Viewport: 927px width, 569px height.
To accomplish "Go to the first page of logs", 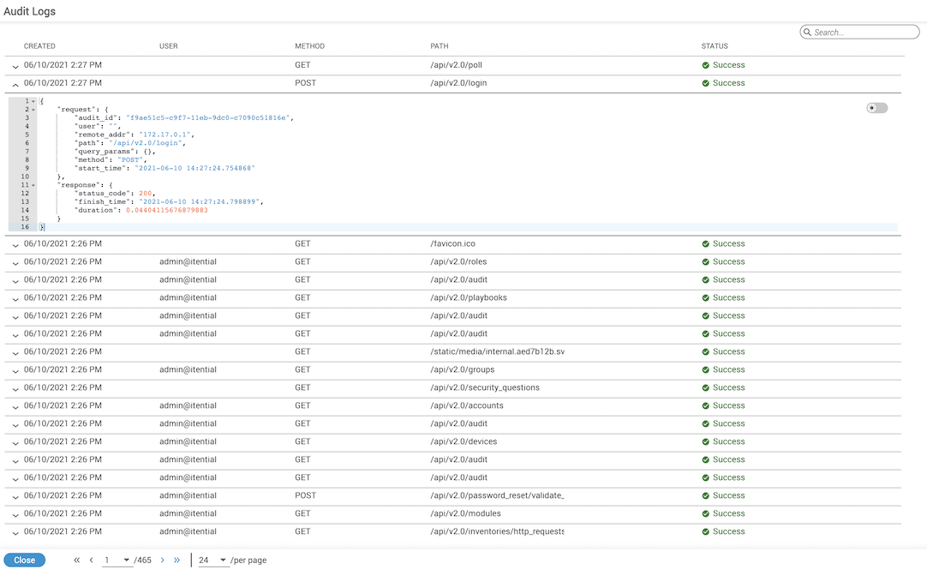I will click(x=76, y=560).
